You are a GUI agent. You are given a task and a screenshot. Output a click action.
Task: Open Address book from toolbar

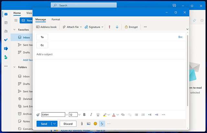[46, 27]
